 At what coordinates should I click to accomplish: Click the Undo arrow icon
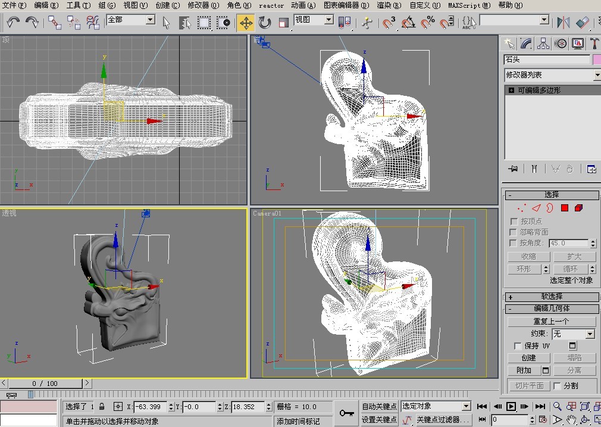13,23
